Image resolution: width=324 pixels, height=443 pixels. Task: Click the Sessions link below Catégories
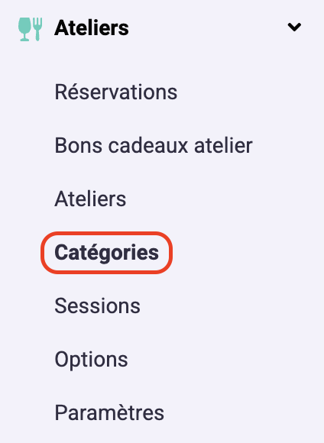pos(97,306)
